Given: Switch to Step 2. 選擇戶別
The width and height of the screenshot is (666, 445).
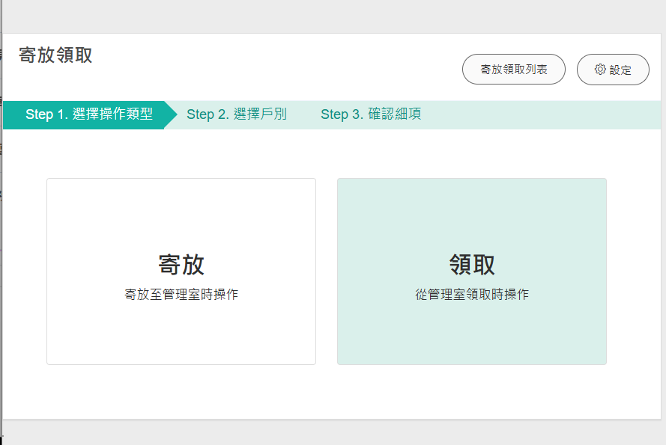Looking at the screenshot, I should [236, 114].
